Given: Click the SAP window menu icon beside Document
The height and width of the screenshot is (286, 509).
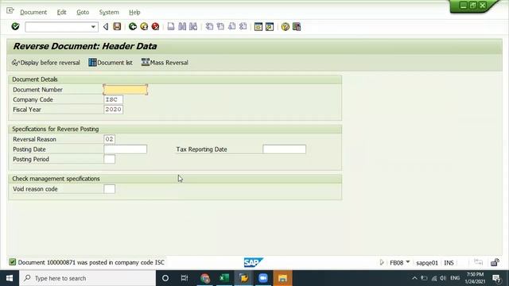Looking at the screenshot, I should [10, 10].
